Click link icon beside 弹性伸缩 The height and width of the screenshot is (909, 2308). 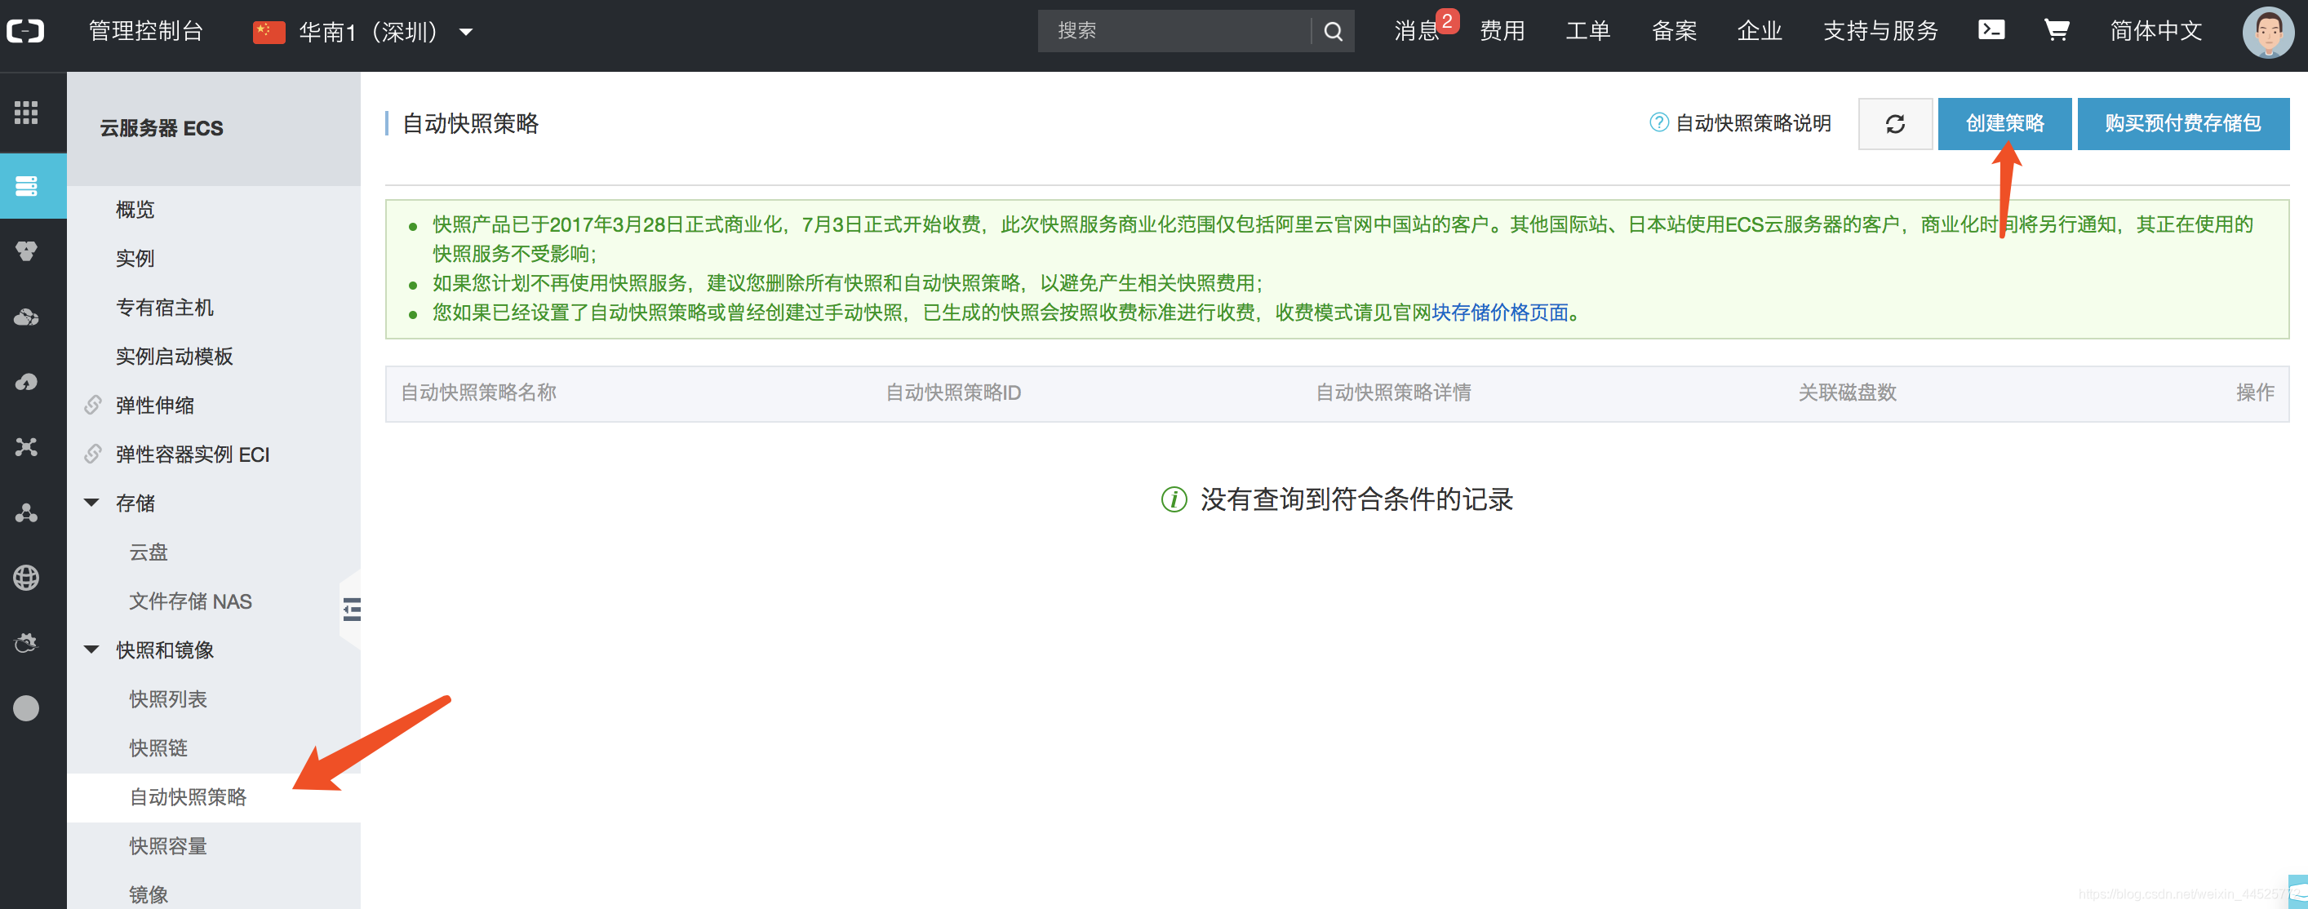pyautogui.click(x=93, y=405)
